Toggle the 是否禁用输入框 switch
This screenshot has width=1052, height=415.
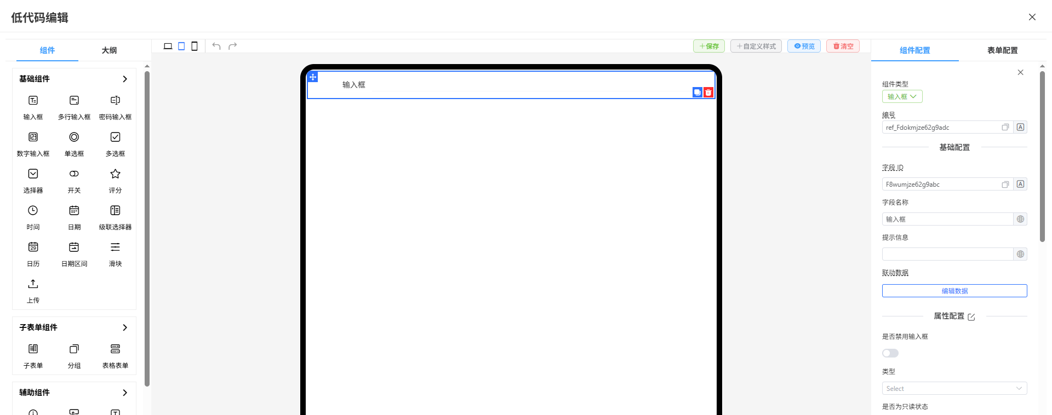pos(890,353)
